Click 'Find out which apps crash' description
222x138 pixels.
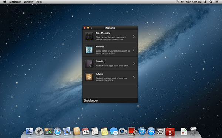pyautogui.click(x=112, y=66)
